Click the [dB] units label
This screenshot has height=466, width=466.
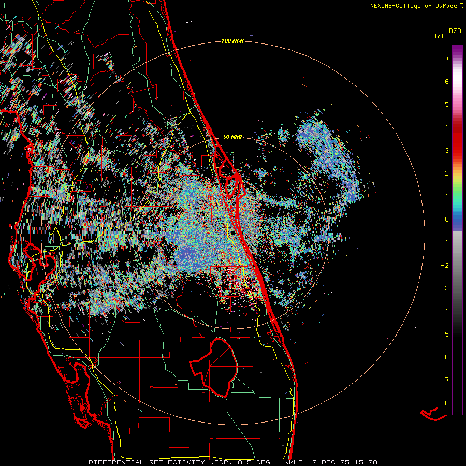tap(442, 36)
